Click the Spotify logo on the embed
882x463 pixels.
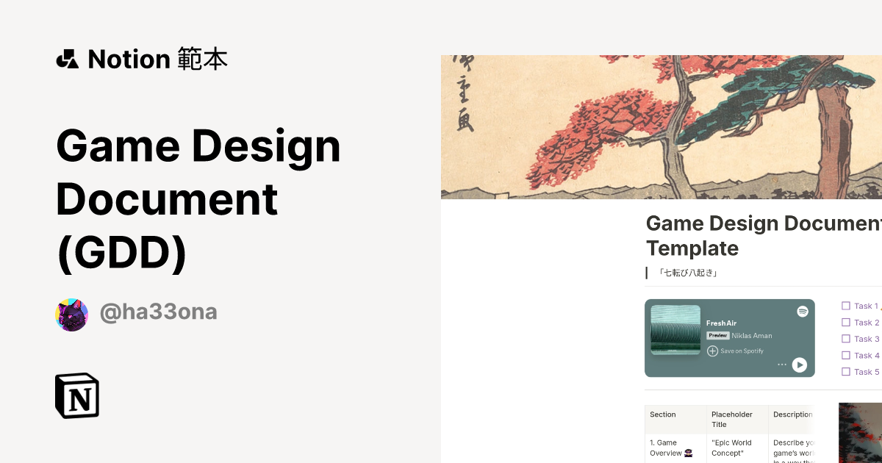803,311
